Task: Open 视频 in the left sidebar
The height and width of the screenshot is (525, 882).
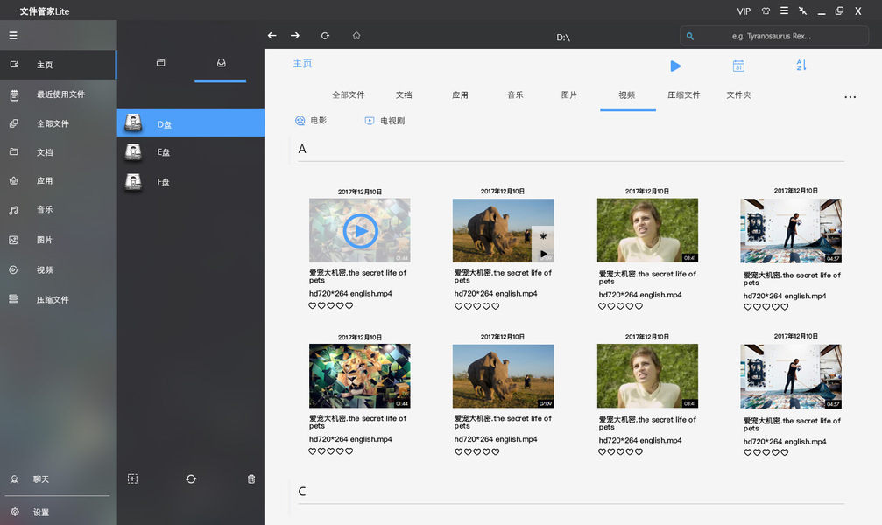Action: point(58,269)
